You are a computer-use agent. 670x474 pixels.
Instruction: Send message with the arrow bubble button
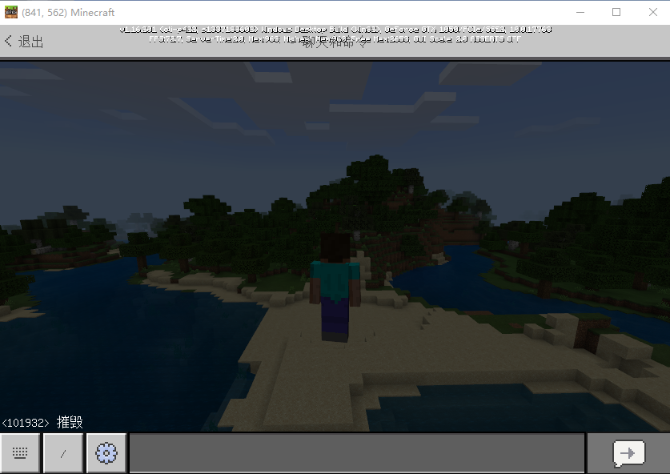click(628, 453)
